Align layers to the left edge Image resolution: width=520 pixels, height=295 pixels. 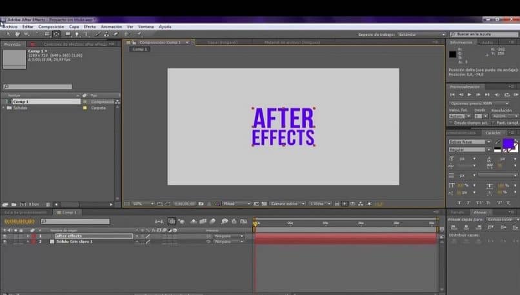454,227
